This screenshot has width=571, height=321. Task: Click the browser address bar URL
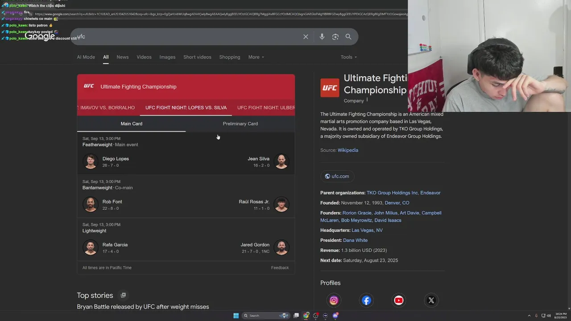pos(221,14)
